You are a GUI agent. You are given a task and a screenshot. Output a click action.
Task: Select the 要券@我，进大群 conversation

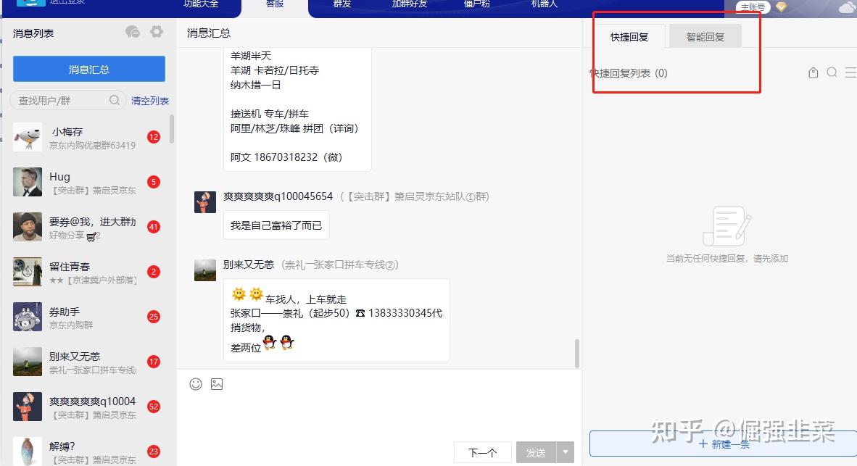(88, 227)
